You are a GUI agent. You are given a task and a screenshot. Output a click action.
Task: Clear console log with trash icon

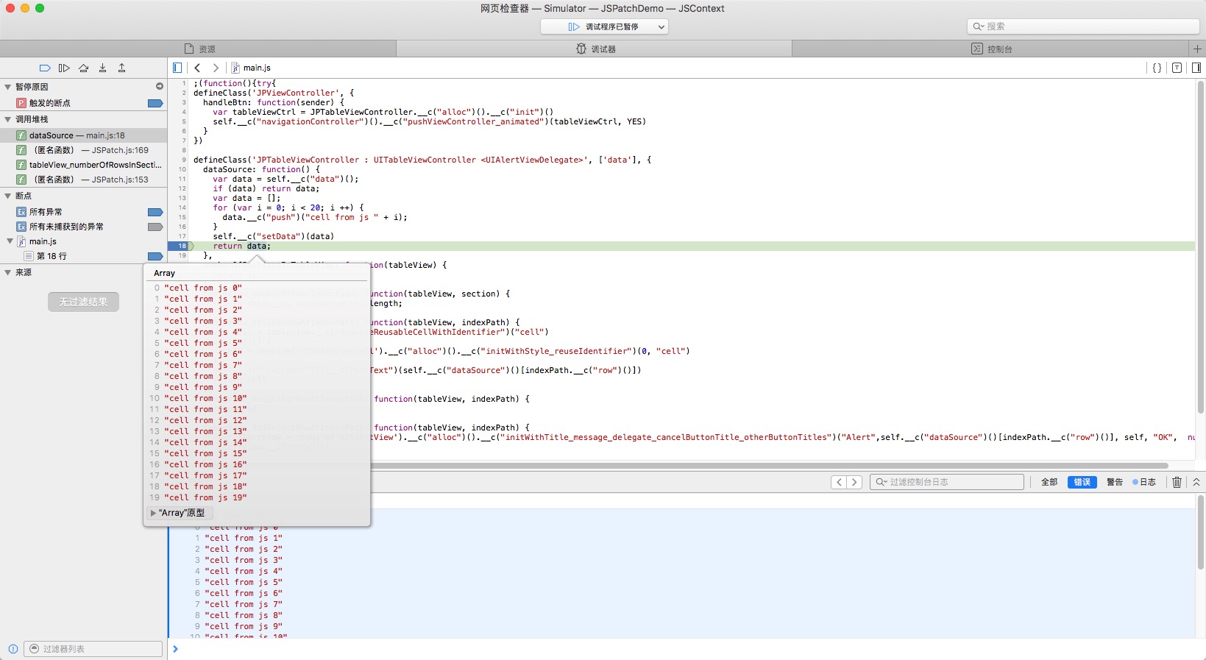1177,482
